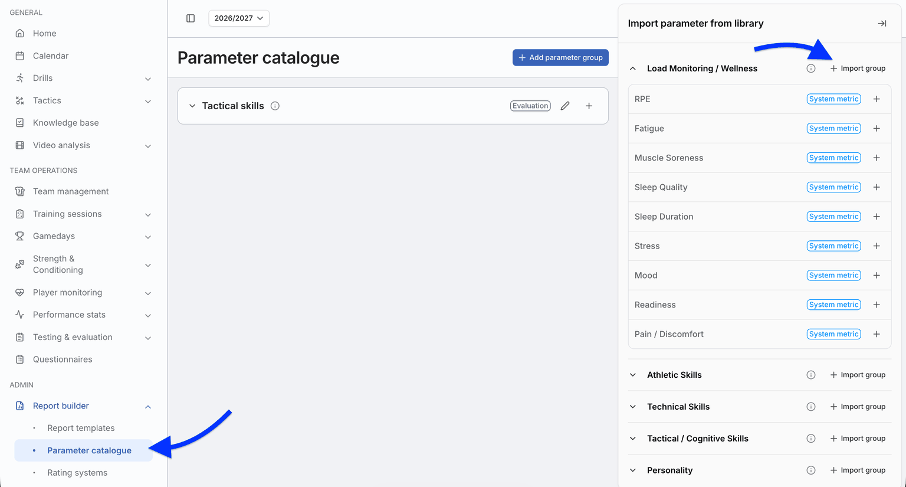
Task: Click Add parameter group button
Action: (560, 57)
